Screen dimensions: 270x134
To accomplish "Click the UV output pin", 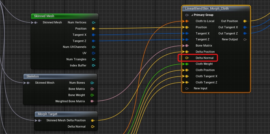I will (x=93, y=53).
